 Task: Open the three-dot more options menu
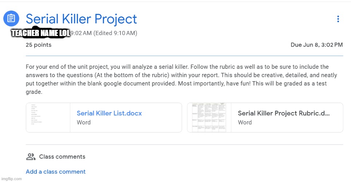pos(338,19)
